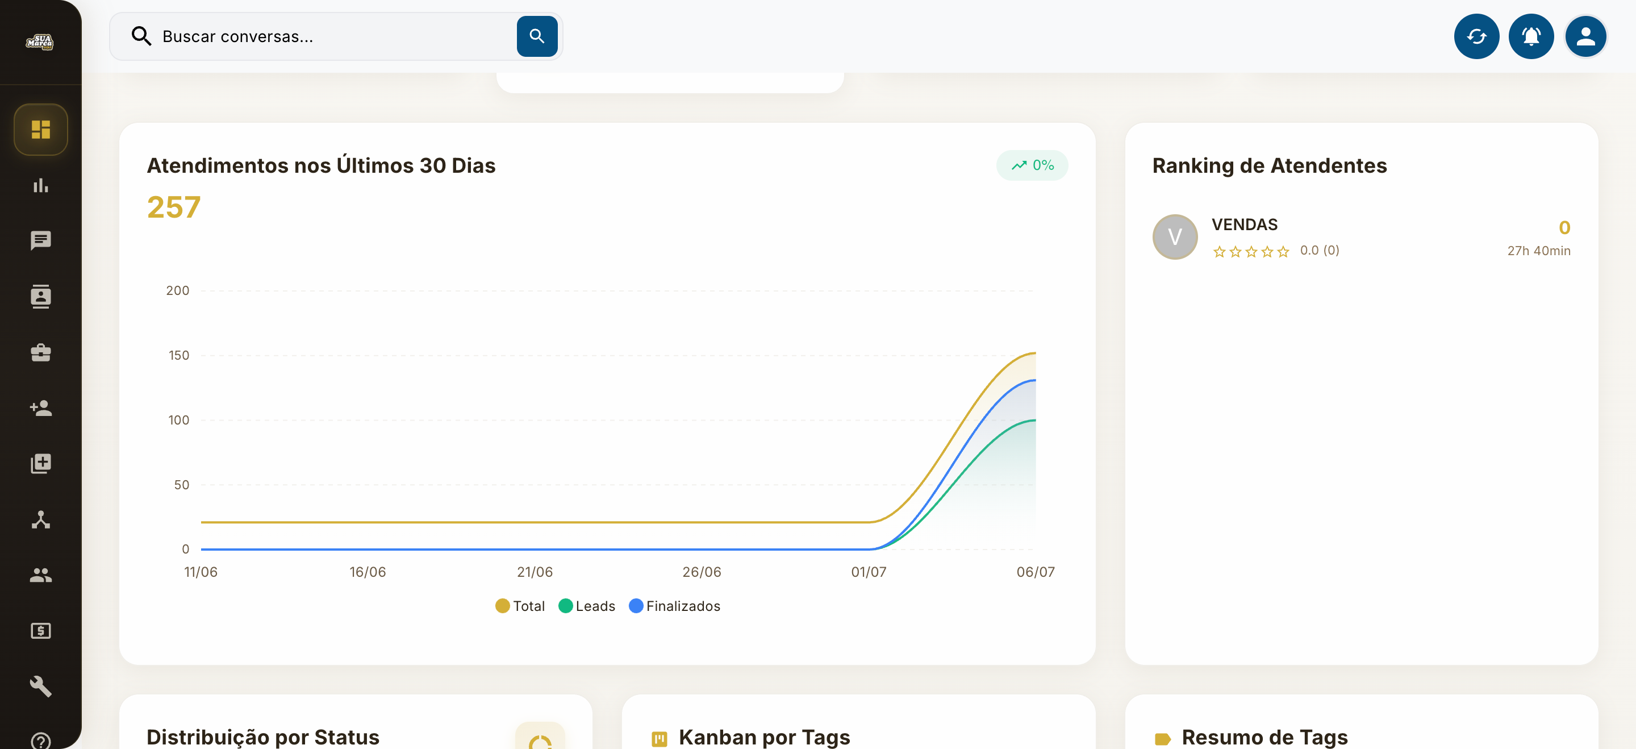Open the user profile menu
Screen dimensions: 1636x749
point(1586,37)
